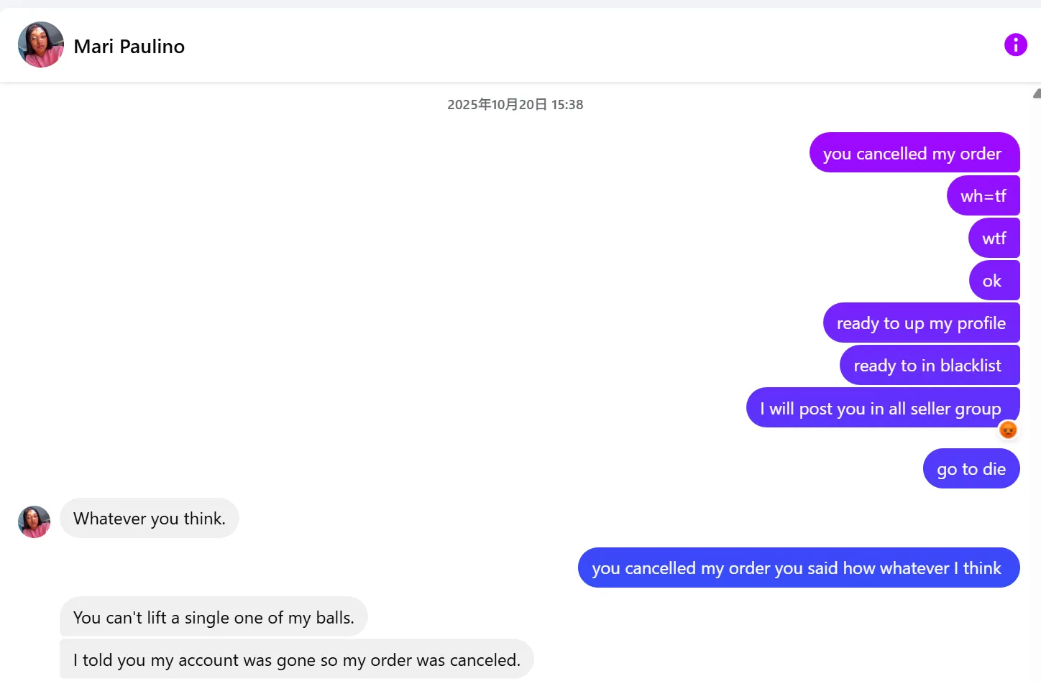Viewport: 1041px width, 681px height.
Task: Click the 'wtf' message bubble
Action: [994, 238]
